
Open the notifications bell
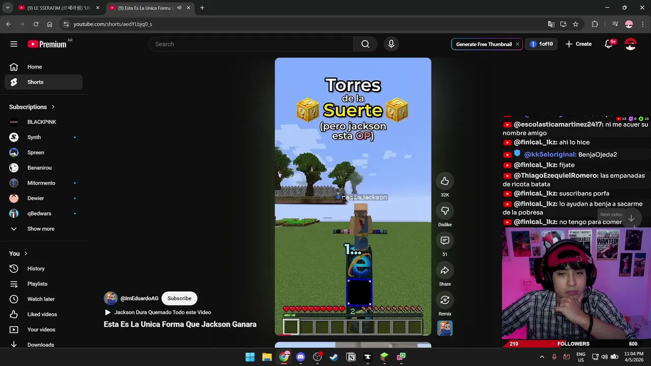click(609, 44)
